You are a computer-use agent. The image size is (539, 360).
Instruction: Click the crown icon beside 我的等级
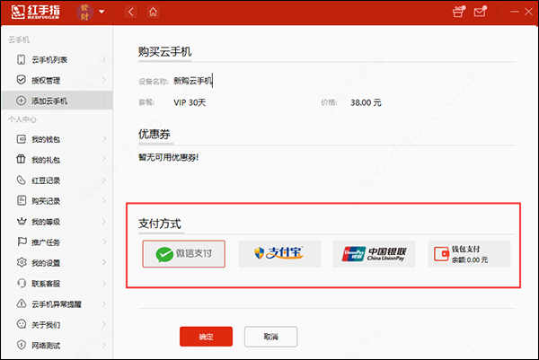click(22, 221)
